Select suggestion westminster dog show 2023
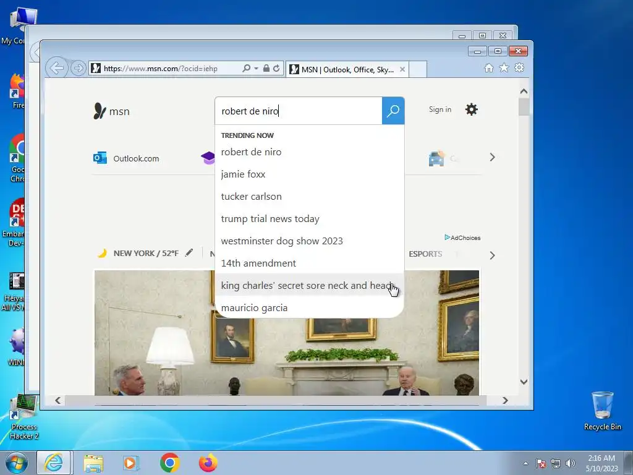This screenshot has height=475, width=633. [x=309, y=241]
